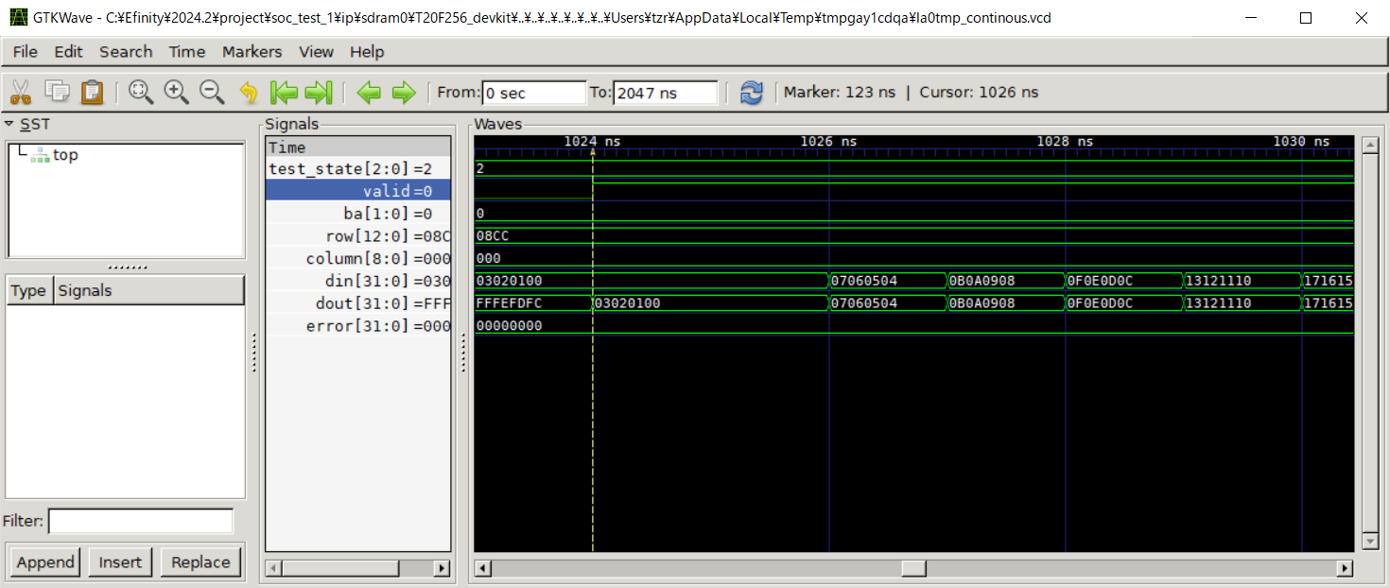
Task: Jump to start with Zoom to Start icon
Action: pos(284,92)
